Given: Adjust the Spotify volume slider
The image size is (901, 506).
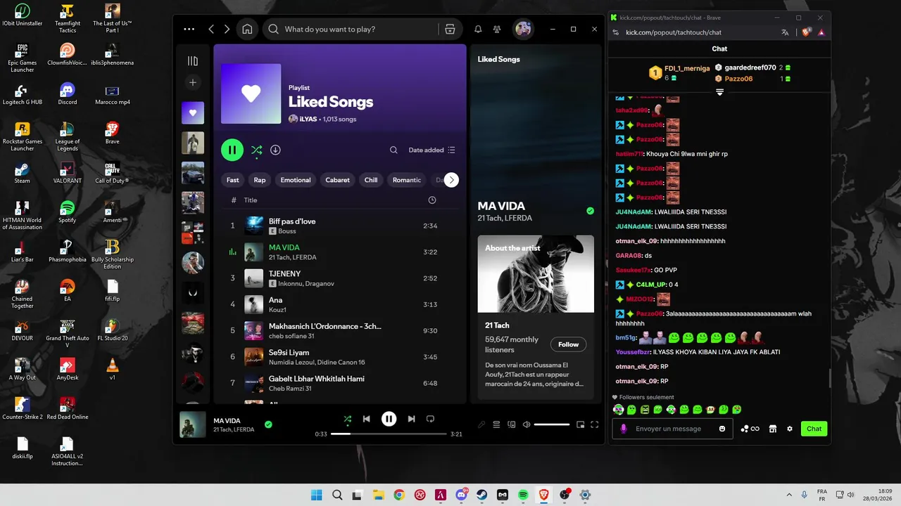Looking at the screenshot, I should point(552,424).
